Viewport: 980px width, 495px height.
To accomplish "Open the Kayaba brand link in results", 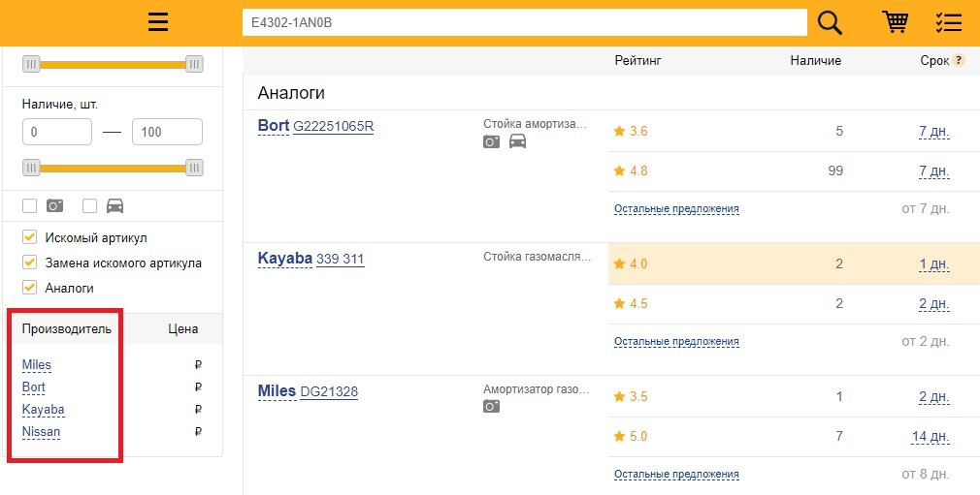I will (285, 259).
